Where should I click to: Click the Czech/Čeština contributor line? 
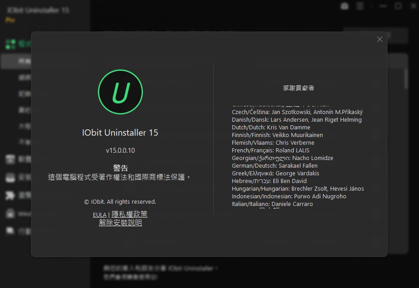click(x=297, y=112)
